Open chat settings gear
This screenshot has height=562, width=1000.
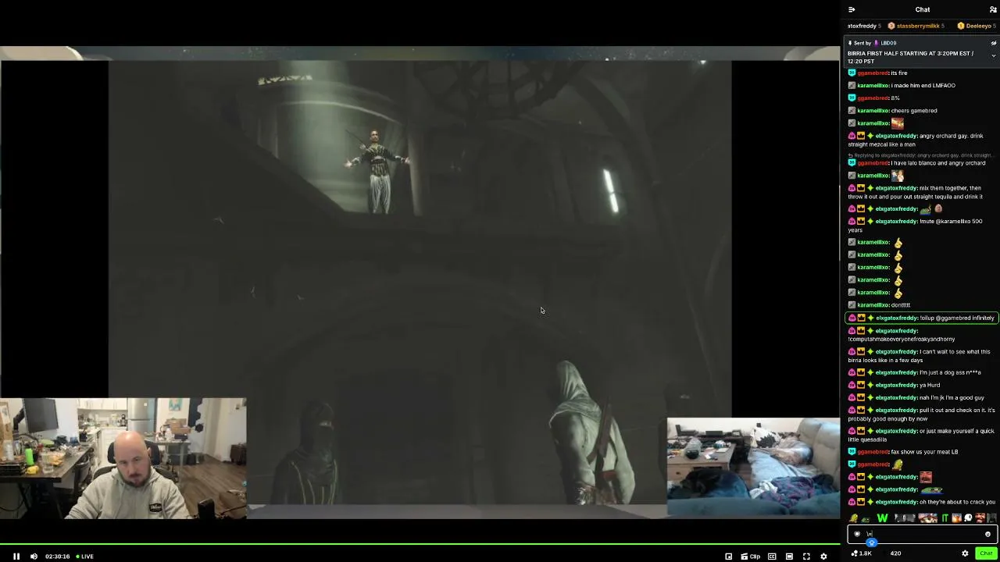pos(965,553)
